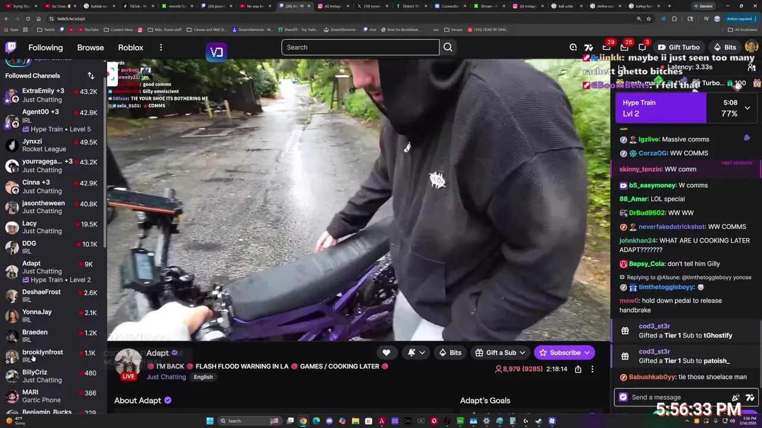Viewport: 762px width, 428px height.
Task: Open the Following page
Action: tap(45, 48)
